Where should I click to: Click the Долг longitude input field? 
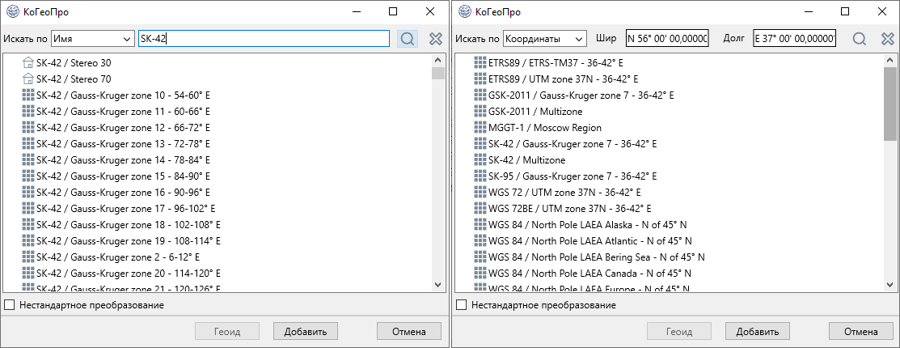tap(794, 39)
